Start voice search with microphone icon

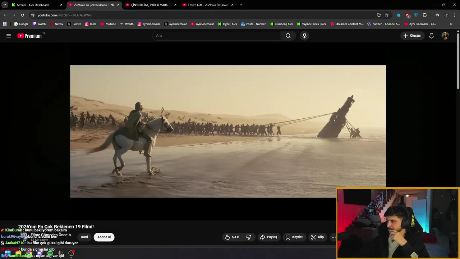click(304, 36)
